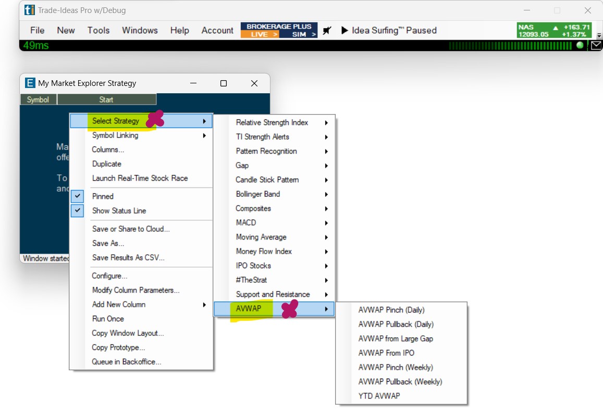This screenshot has height=414, width=603.
Task: Click Save Results As CSV option
Action: point(128,258)
